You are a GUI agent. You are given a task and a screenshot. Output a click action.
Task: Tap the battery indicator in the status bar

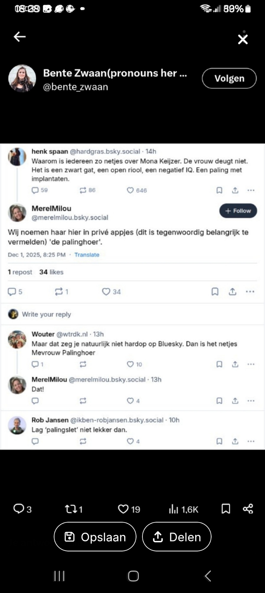point(248,9)
